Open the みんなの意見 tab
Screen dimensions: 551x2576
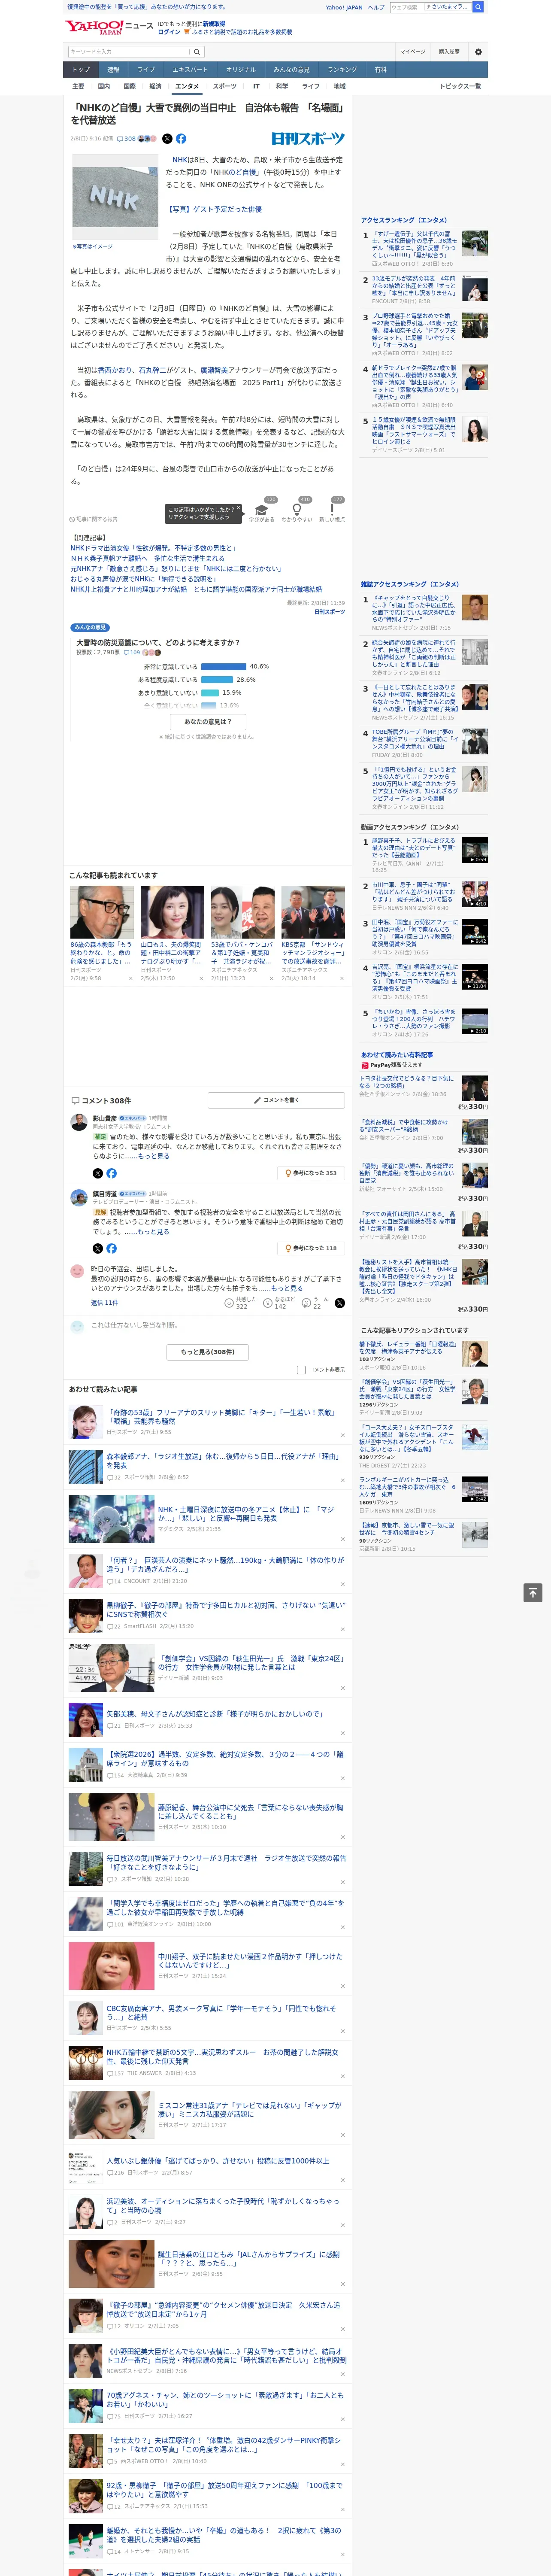291,70
